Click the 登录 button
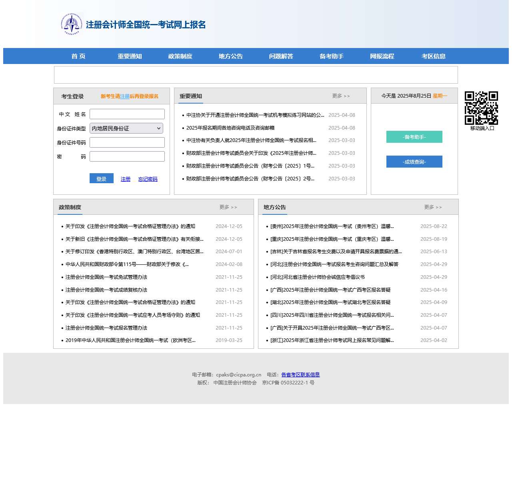 coord(101,178)
